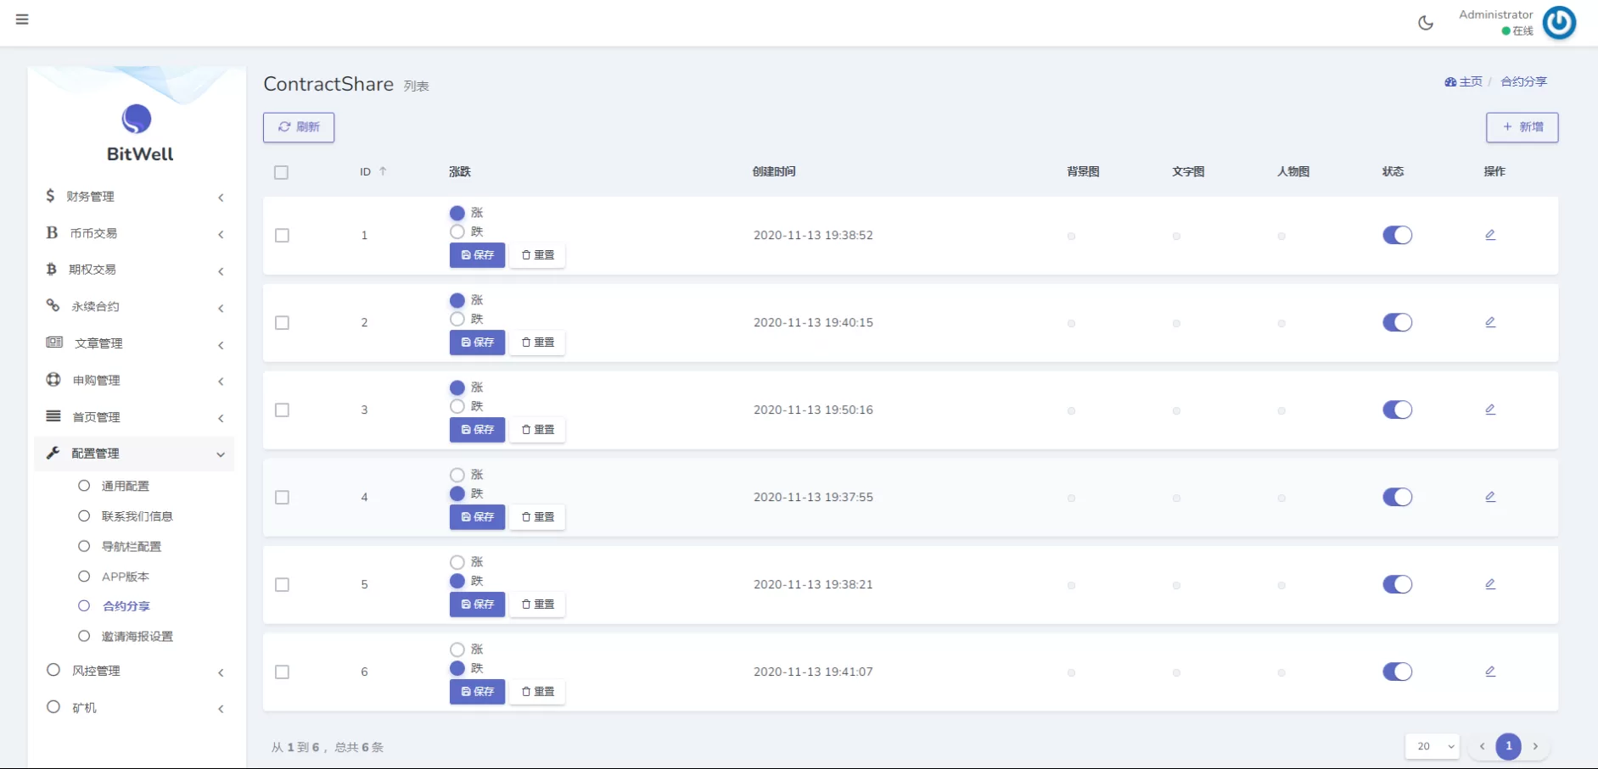Check the checkbox for row 3

[282, 410]
